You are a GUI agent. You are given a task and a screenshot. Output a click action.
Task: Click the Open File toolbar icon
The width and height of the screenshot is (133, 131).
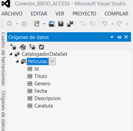(x=51, y=24)
